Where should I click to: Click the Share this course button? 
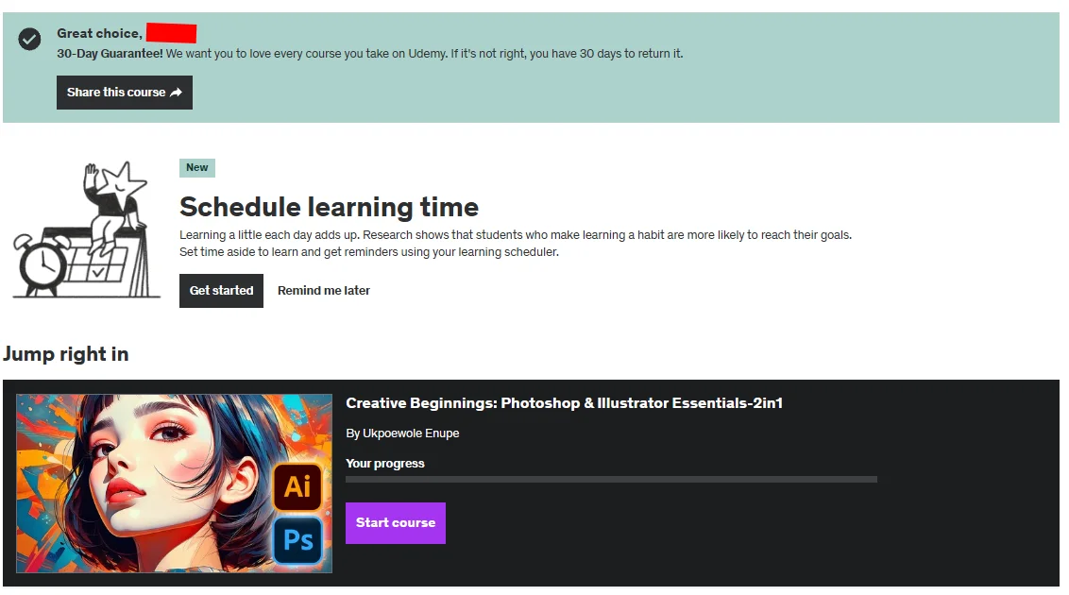tap(124, 93)
